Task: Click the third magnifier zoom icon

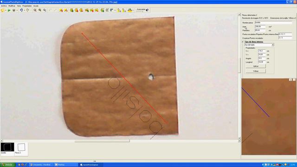Action: pos(45,10)
